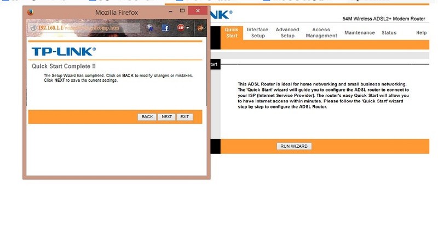Open the Maintenance tab

coord(360,33)
